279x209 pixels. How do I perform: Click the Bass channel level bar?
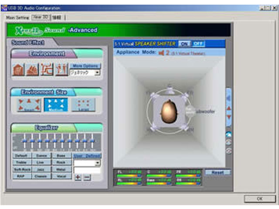pos(159,184)
